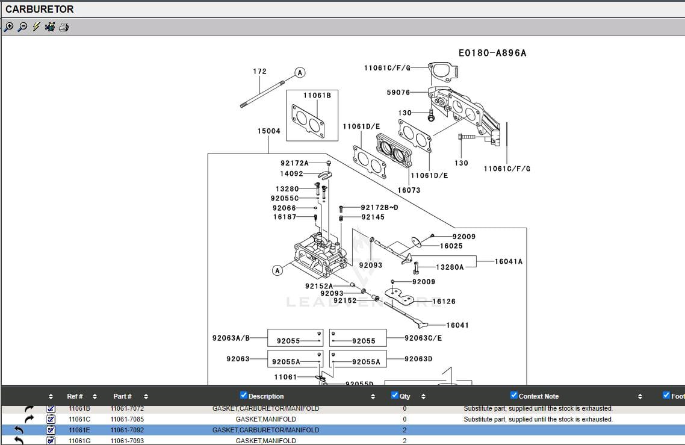Open the note icon for row 11061C
The width and height of the screenshot is (685, 445).
51,419
